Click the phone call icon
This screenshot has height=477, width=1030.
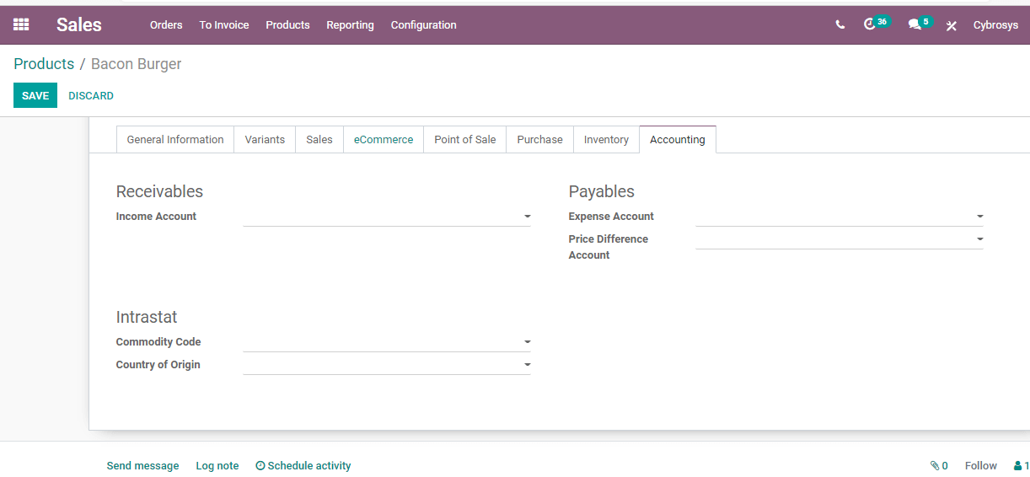840,25
